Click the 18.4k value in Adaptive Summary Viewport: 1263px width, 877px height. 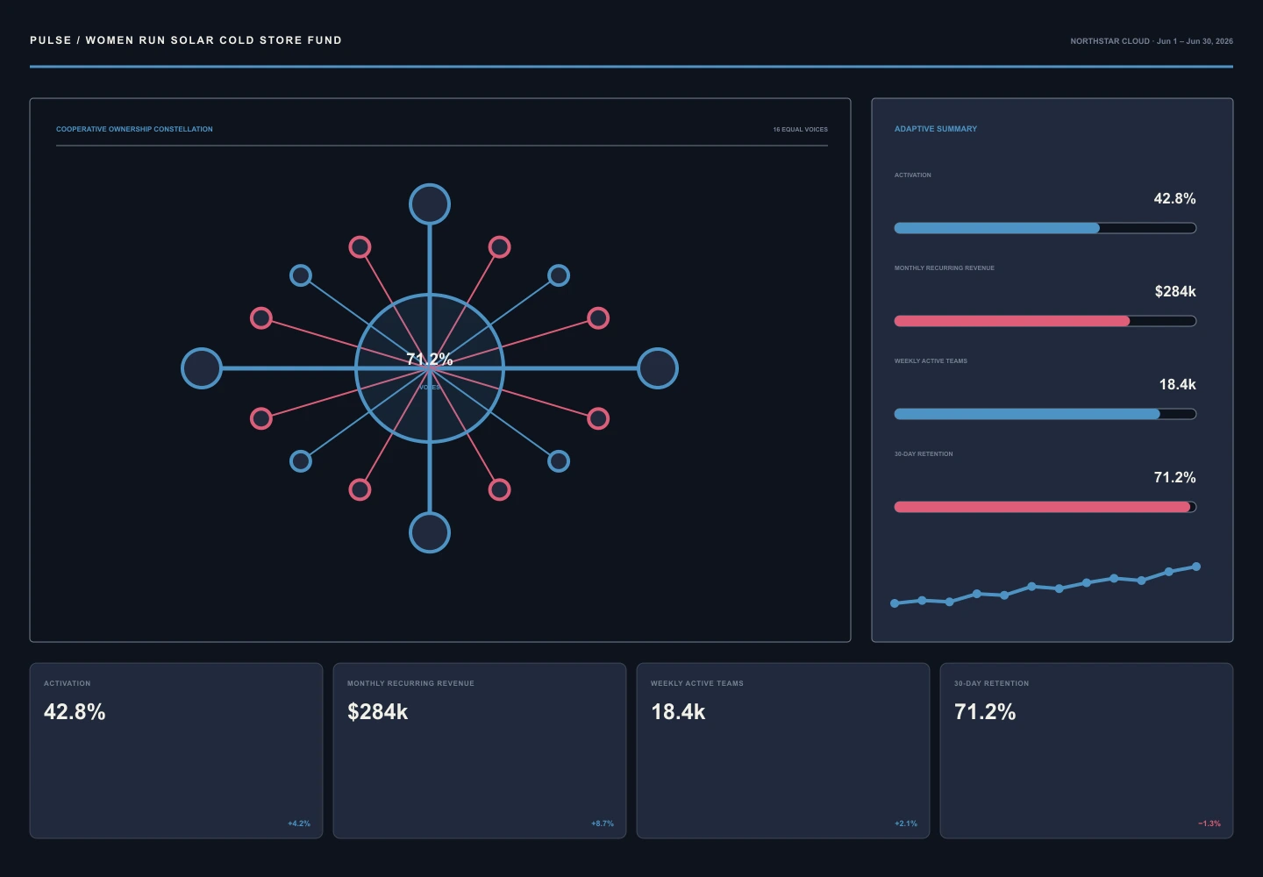(1178, 385)
